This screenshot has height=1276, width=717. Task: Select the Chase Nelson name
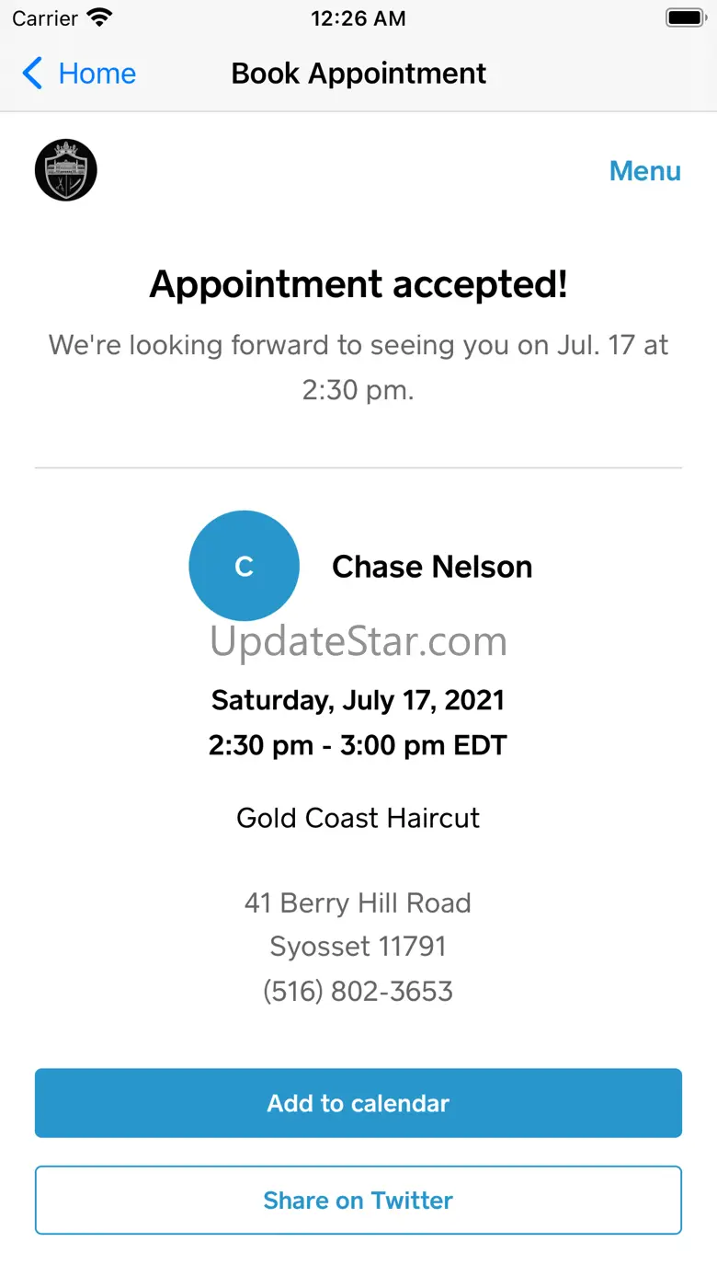point(432,567)
